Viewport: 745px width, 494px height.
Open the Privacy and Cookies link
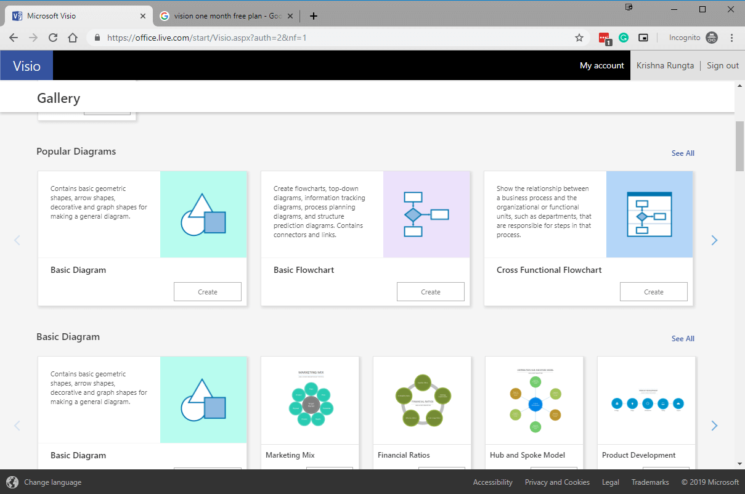[557, 482]
